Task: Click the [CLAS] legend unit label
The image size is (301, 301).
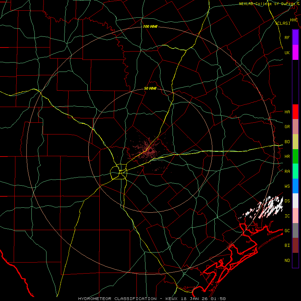Action: pos(283,23)
